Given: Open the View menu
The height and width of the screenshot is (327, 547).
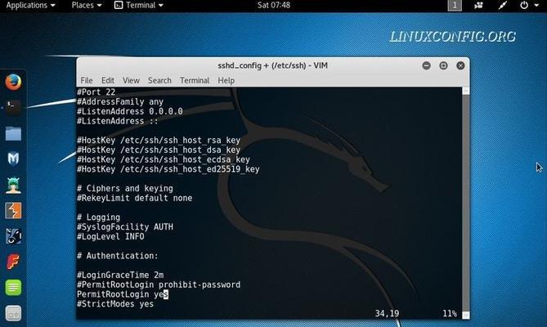Looking at the screenshot, I should (x=131, y=81).
